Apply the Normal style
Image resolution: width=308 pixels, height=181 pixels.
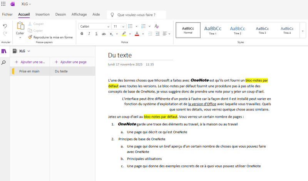pos(188,30)
